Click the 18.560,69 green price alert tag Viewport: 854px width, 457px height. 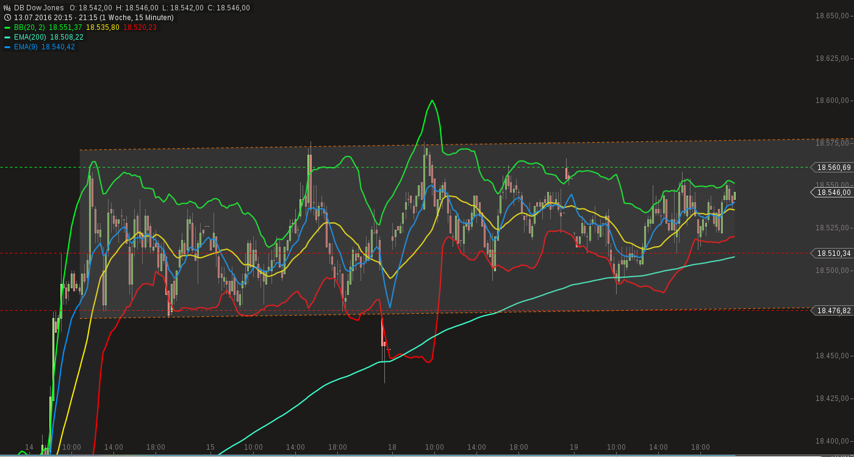click(833, 168)
